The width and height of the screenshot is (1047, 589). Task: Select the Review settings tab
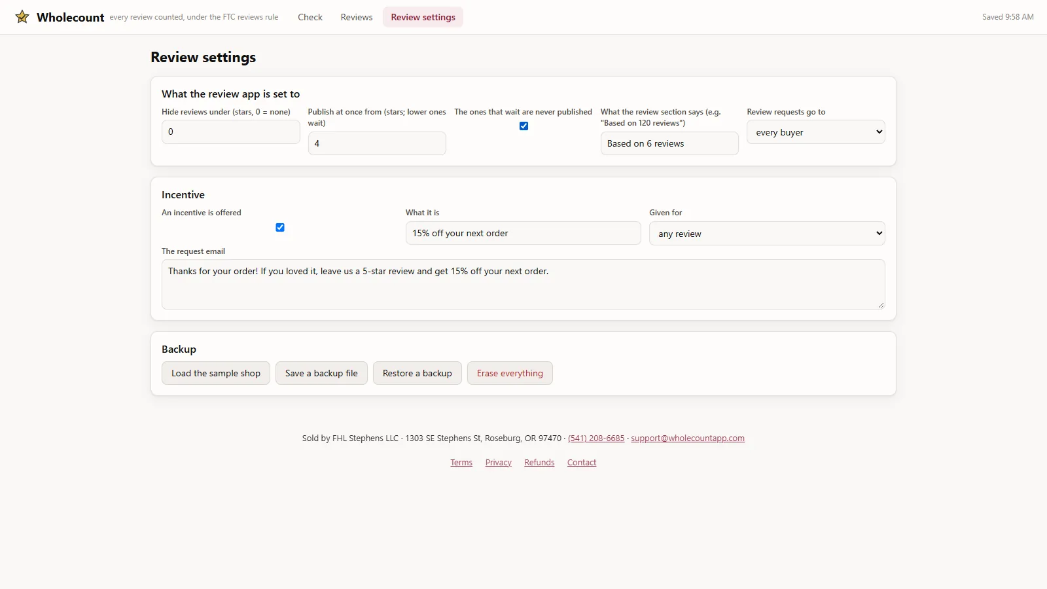[x=423, y=17]
